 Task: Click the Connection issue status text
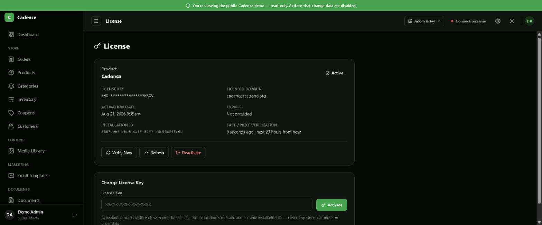[470, 21]
